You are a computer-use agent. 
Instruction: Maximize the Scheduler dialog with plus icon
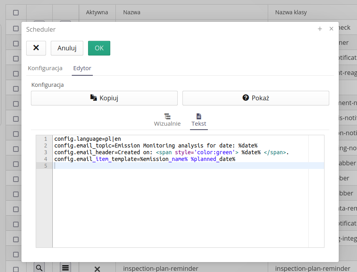[x=320, y=29]
